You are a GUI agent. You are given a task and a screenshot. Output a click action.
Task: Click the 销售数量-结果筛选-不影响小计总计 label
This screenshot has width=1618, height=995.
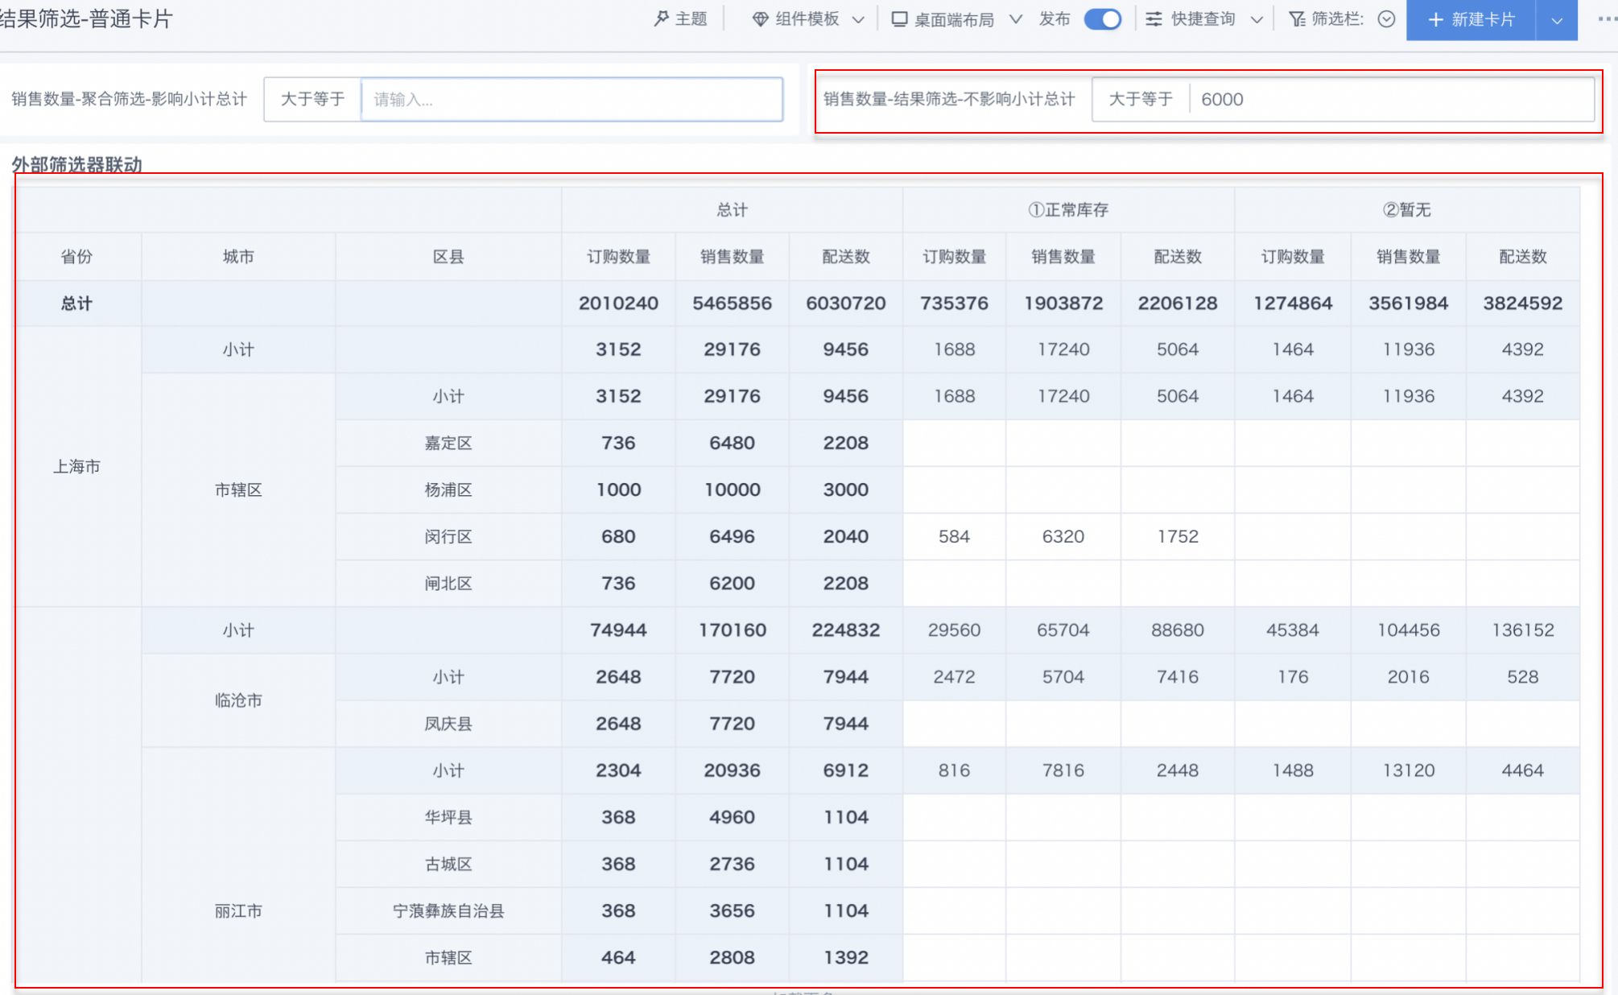click(x=949, y=99)
